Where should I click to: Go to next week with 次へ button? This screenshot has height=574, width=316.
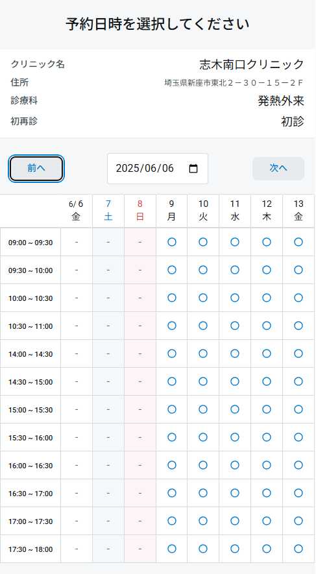(x=278, y=169)
